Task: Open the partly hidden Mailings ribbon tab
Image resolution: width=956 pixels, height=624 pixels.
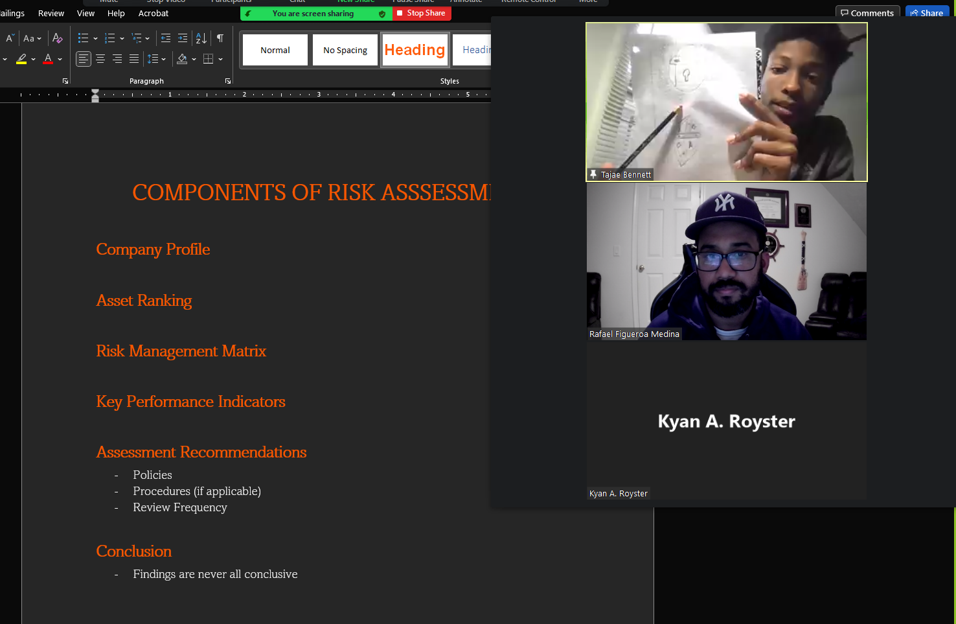Action: tap(12, 13)
